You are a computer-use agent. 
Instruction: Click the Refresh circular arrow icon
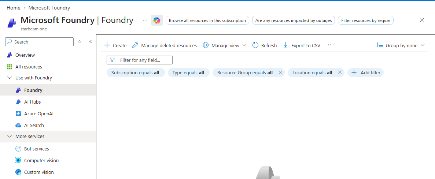click(255, 45)
